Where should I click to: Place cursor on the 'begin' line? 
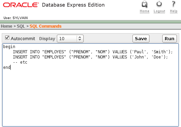(9, 47)
